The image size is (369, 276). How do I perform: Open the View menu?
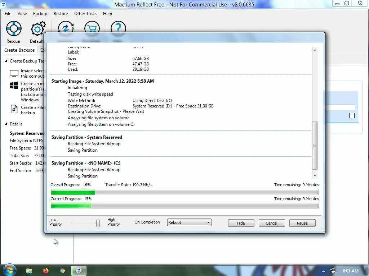[22, 14]
